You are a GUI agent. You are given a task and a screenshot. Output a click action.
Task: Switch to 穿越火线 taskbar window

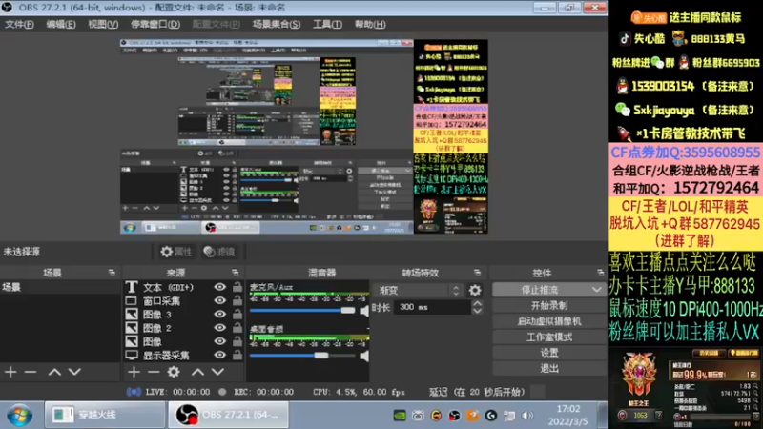tap(105, 415)
